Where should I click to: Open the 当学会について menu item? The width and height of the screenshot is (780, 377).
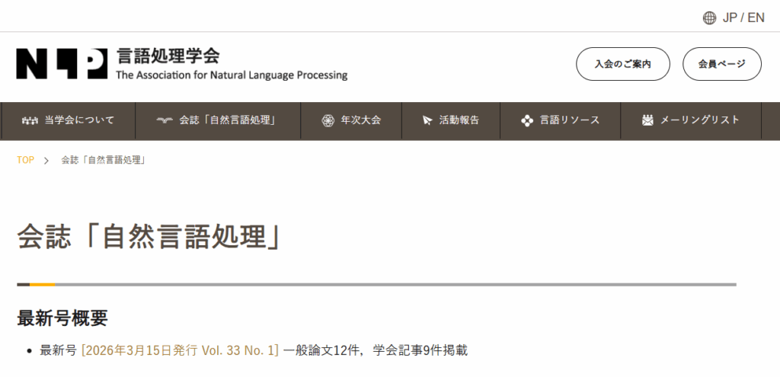pos(79,120)
